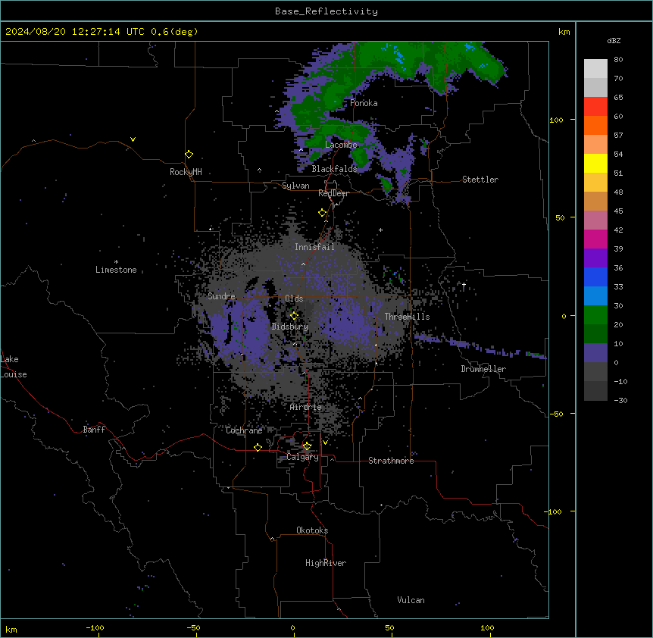This screenshot has height=638, width=653.
Task: Click the -50 tick on the right axis
Action: pyautogui.click(x=556, y=414)
